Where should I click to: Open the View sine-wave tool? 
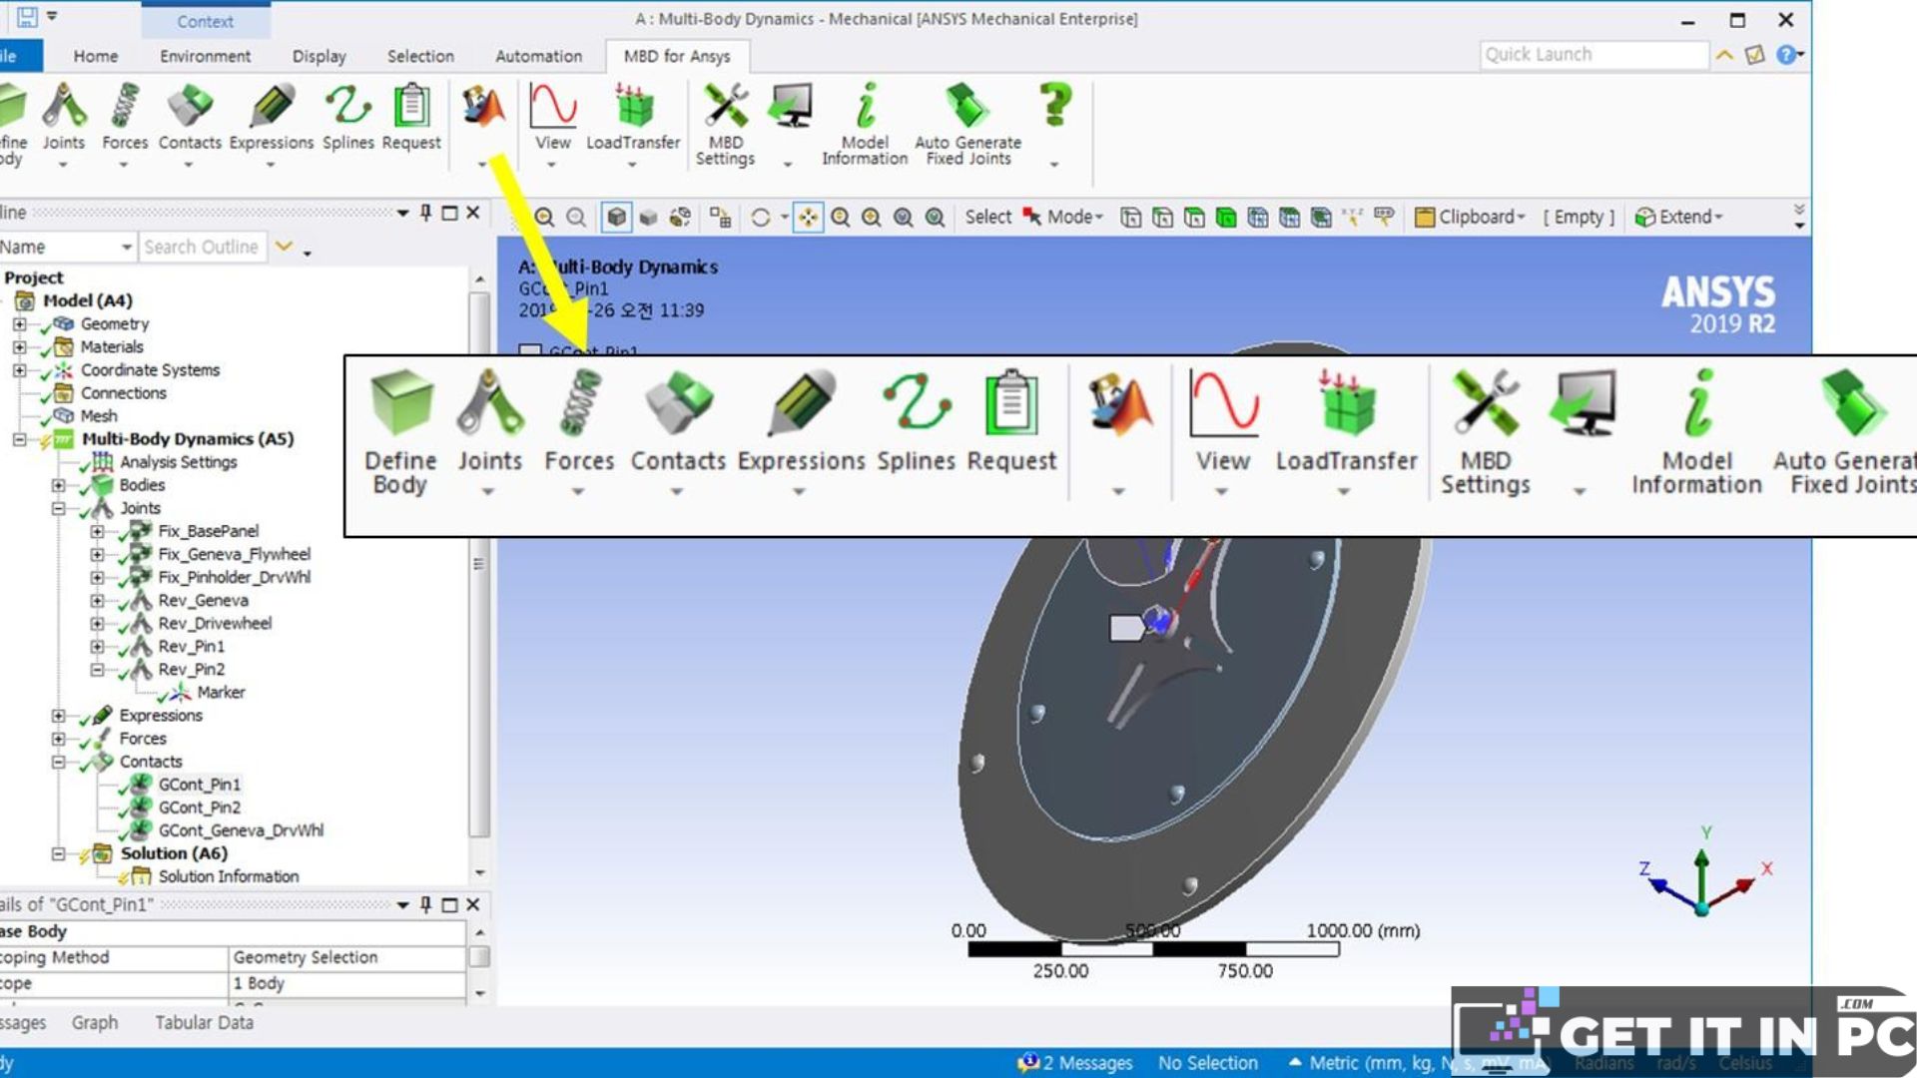pos(553,118)
